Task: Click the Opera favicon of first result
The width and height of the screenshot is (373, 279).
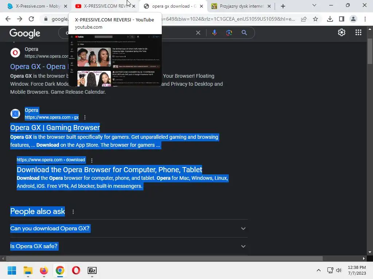Action: [x=15, y=52]
